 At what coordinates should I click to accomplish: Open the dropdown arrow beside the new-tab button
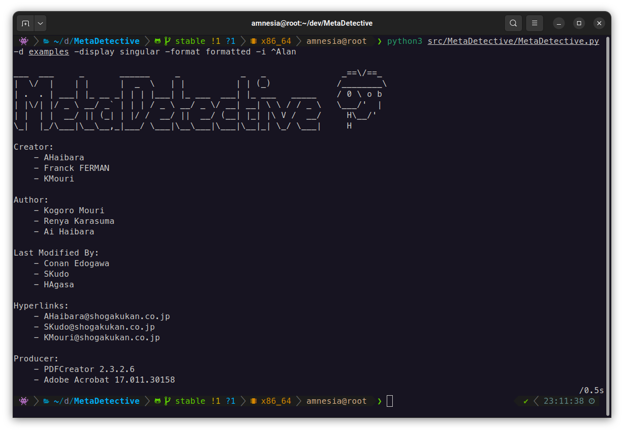[x=40, y=23]
